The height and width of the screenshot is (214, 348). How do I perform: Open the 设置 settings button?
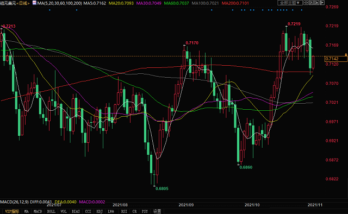coord(157,211)
